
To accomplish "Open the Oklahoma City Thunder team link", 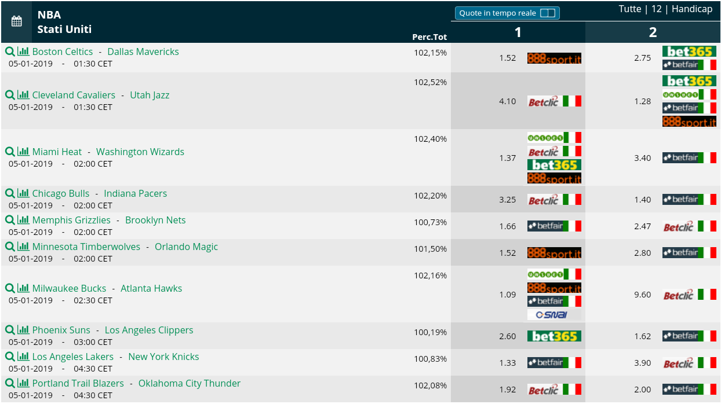I will (190, 383).
